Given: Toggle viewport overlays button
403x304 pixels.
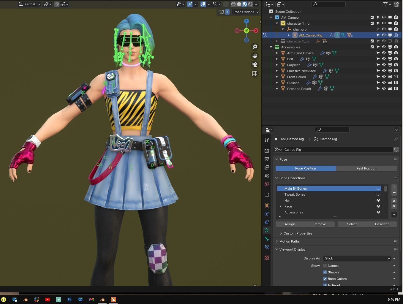Looking at the screenshot, I should coord(203,4).
